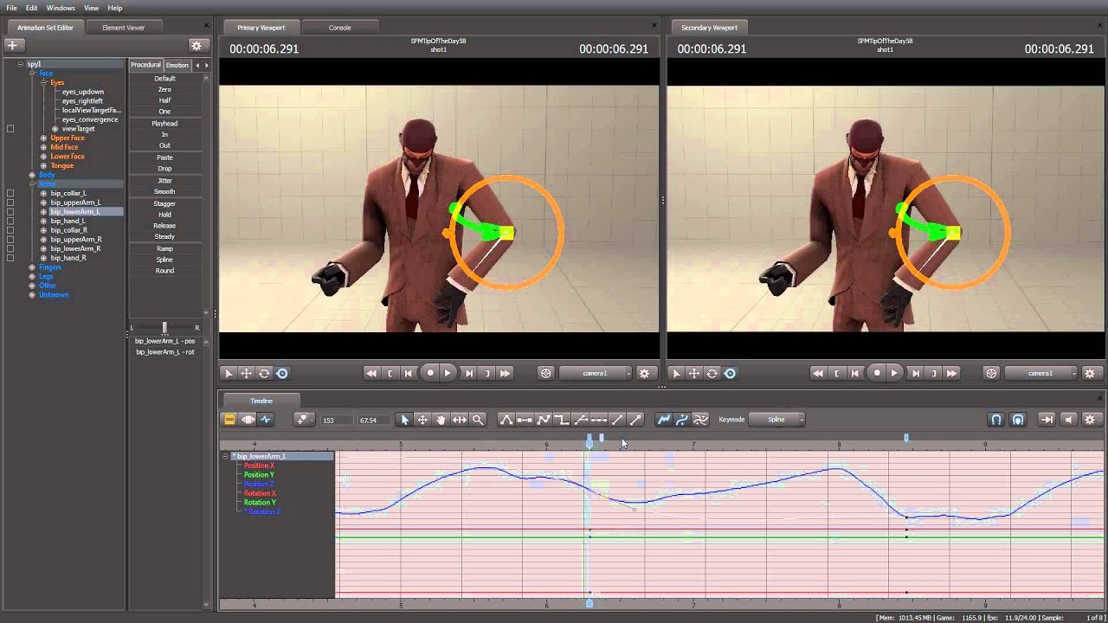Expand the Upper Face group

coord(43,138)
